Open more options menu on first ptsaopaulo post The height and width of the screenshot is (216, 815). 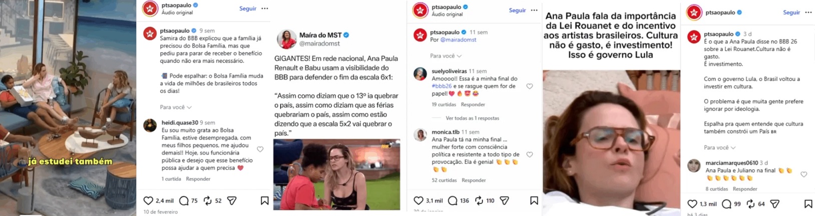pos(265,8)
